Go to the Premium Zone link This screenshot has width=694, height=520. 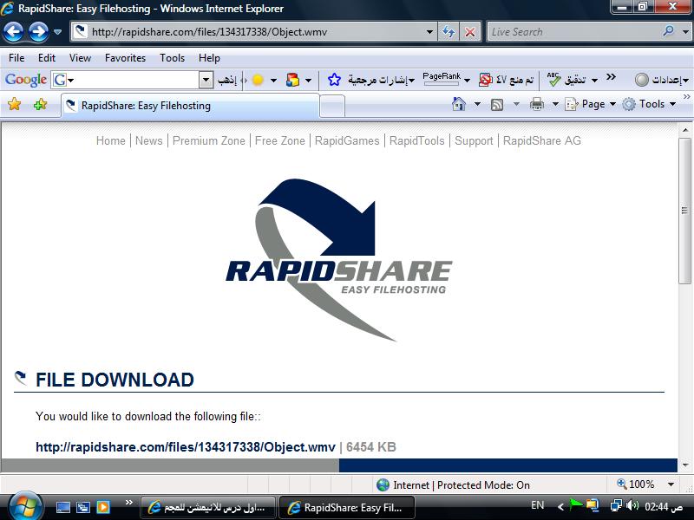[x=208, y=140]
